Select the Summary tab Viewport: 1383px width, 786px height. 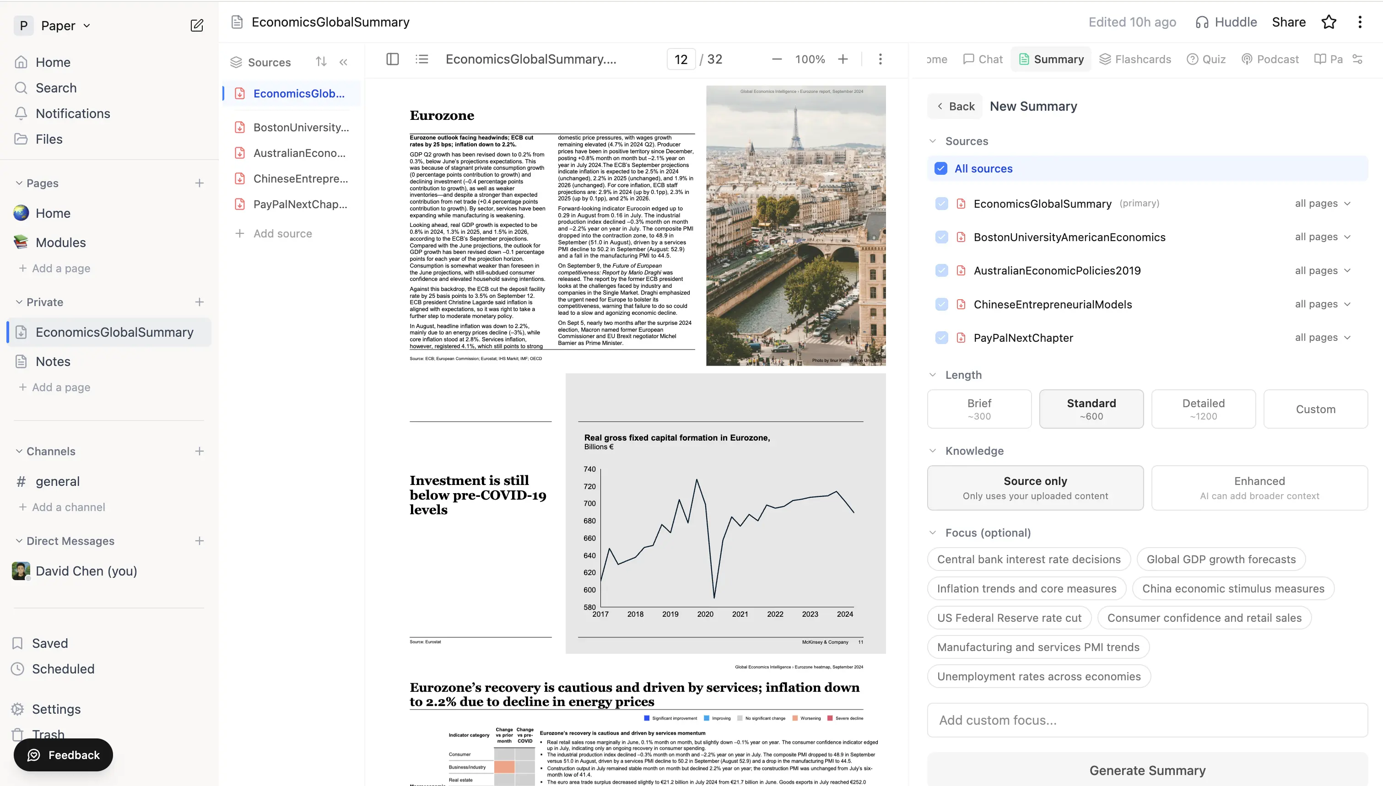click(x=1051, y=59)
